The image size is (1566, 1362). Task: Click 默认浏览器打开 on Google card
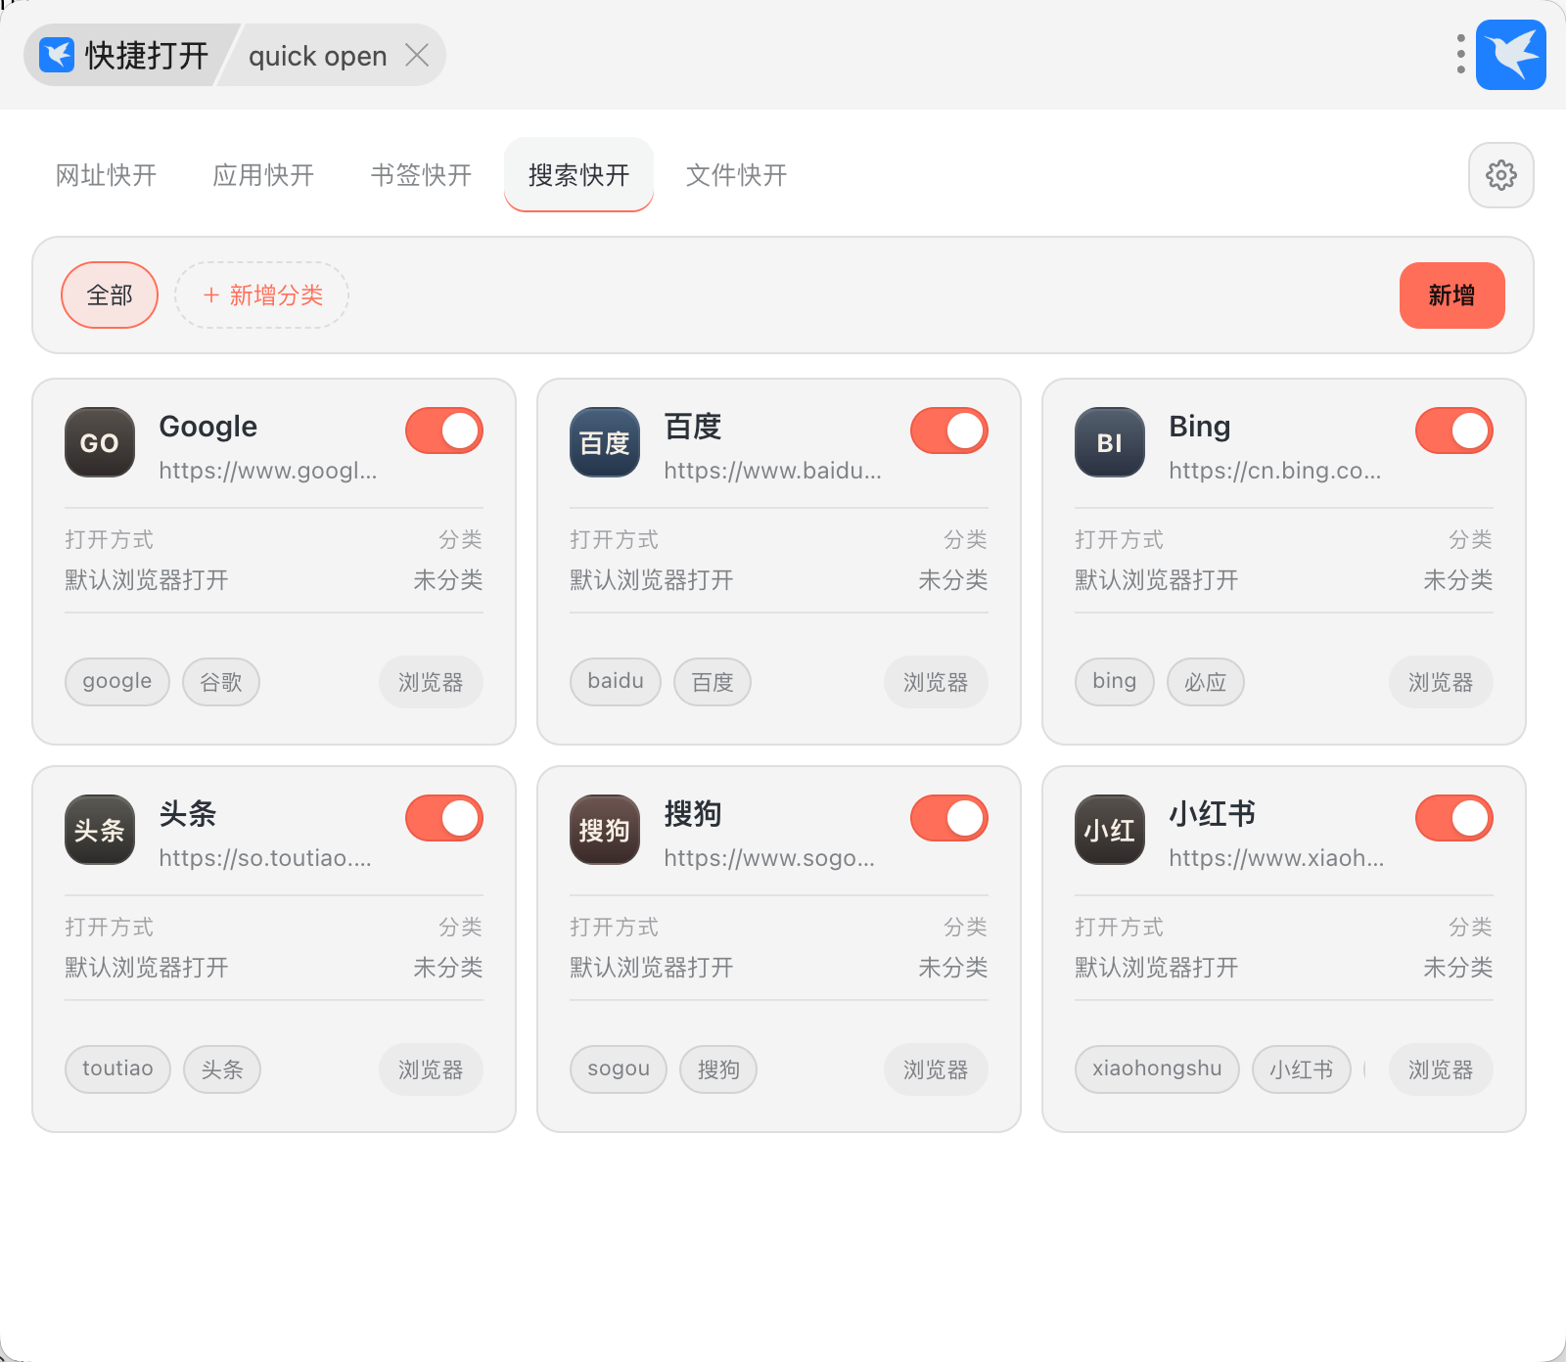[147, 580]
